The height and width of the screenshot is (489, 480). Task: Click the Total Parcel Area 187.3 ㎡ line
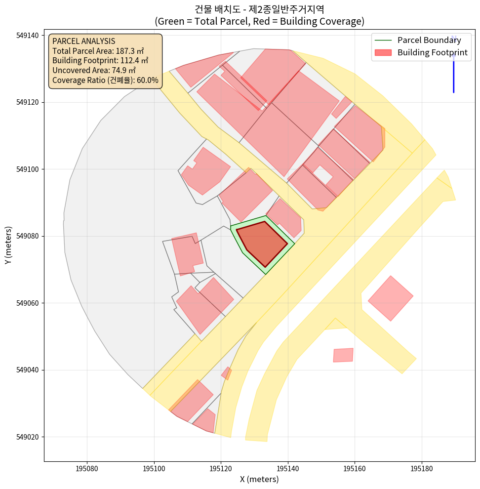coord(98,51)
